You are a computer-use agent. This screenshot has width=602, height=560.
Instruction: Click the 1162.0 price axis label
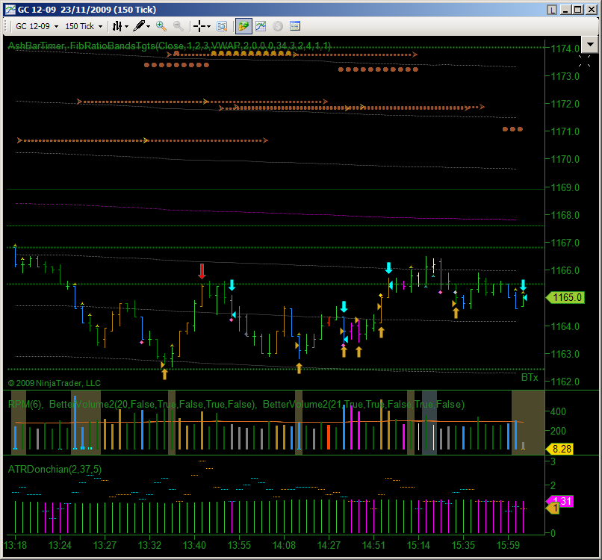pyautogui.click(x=565, y=382)
